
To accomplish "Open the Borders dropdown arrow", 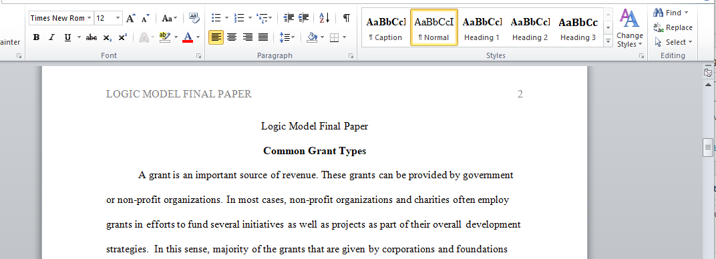I will tap(344, 37).
